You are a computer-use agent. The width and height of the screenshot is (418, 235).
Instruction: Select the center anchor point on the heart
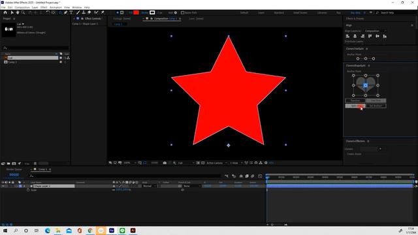tap(366, 86)
